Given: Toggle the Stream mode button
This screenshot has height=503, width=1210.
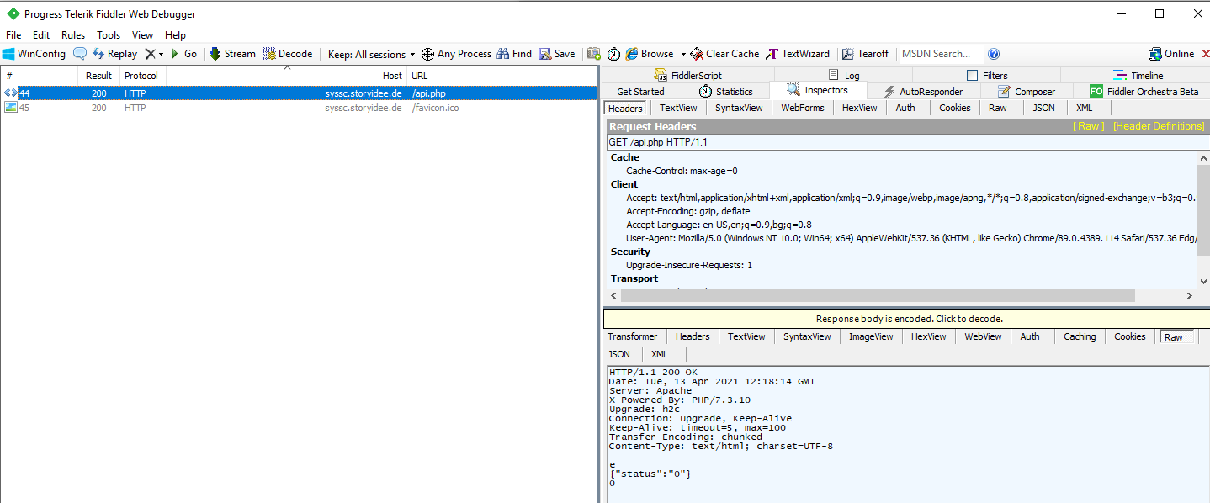Looking at the screenshot, I should click(232, 54).
